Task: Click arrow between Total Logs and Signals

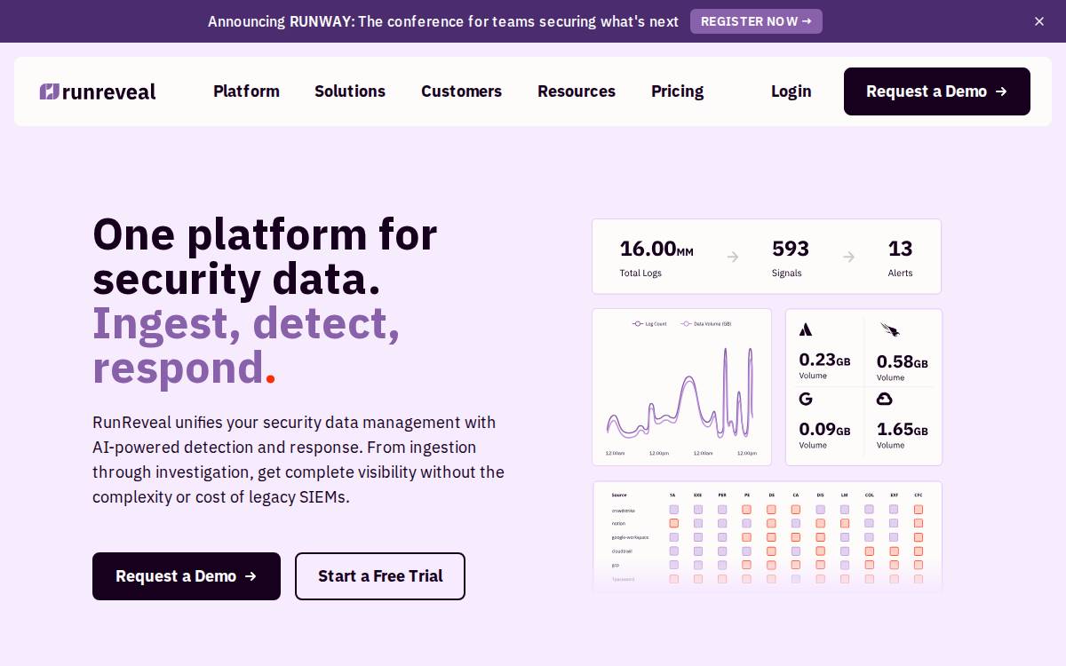Action: click(733, 257)
